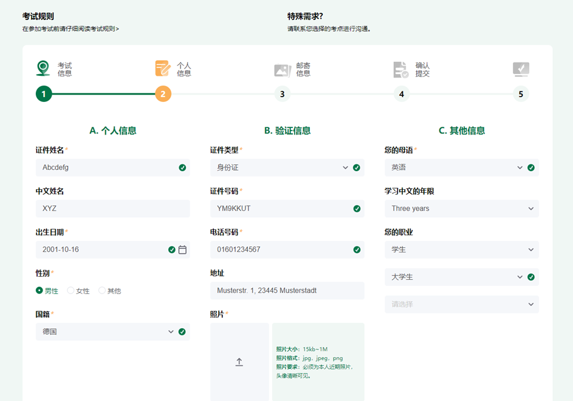Go to step 4 in progress bar
The image size is (573, 401).
tap(401, 94)
